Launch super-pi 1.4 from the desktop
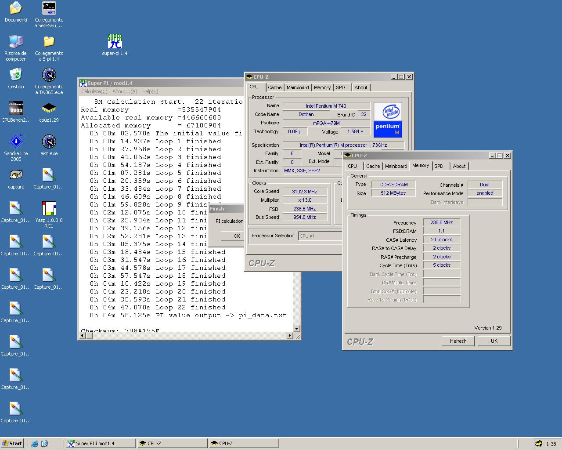This screenshot has height=450, width=562. click(x=115, y=41)
